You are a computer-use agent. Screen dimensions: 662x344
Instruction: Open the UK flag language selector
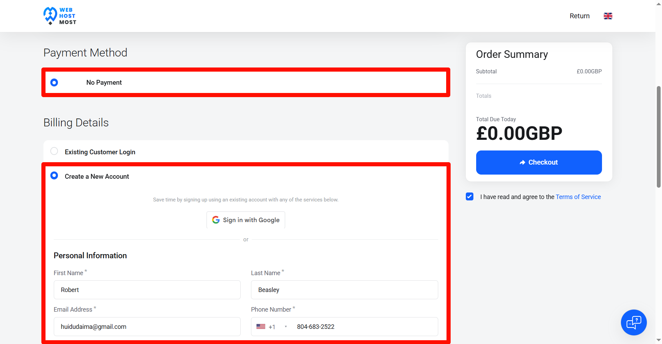[x=608, y=16]
